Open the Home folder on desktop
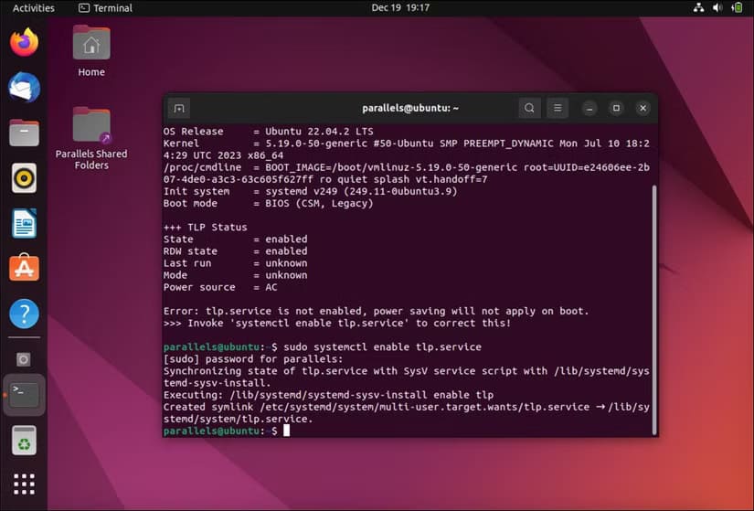This screenshot has width=754, height=511. [x=91, y=50]
